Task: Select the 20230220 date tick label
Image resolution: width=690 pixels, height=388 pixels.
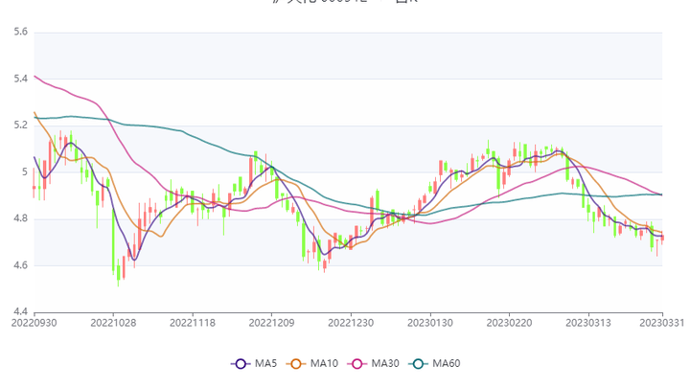Action: point(508,325)
